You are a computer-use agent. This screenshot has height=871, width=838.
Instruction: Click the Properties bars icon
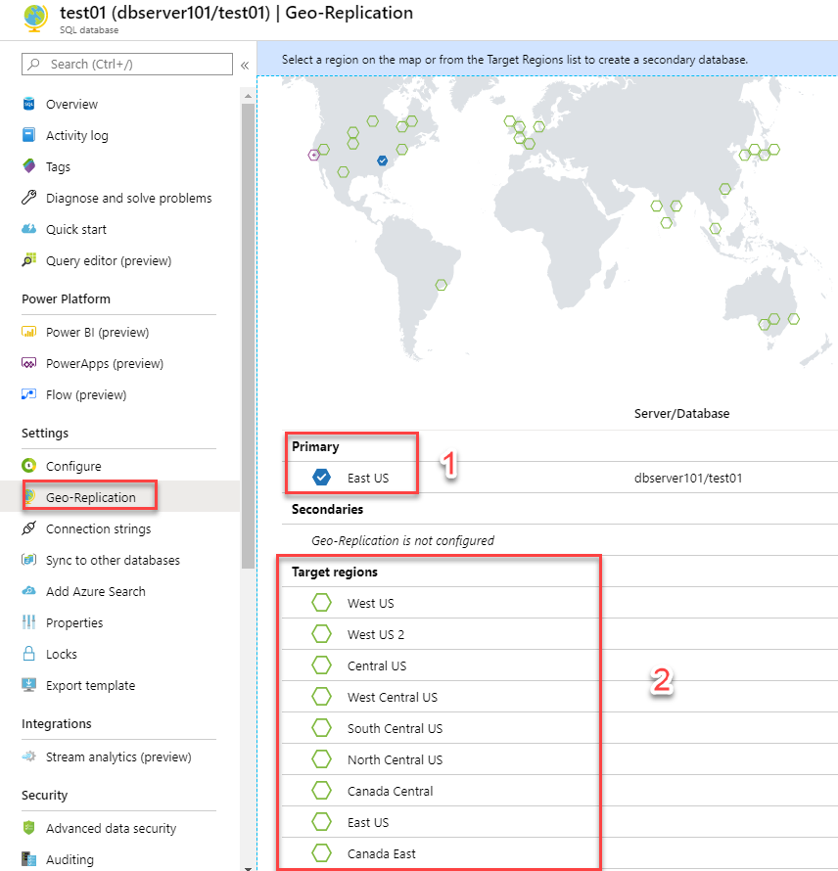click(x=29, y=622)
